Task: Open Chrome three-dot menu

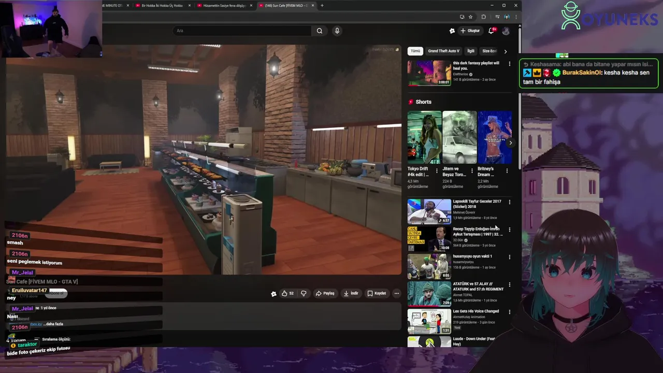Action: click(516, 17)
